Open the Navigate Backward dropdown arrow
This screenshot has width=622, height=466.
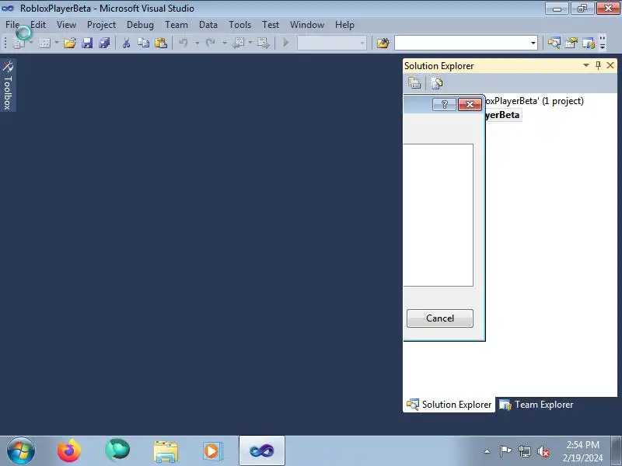250,43
